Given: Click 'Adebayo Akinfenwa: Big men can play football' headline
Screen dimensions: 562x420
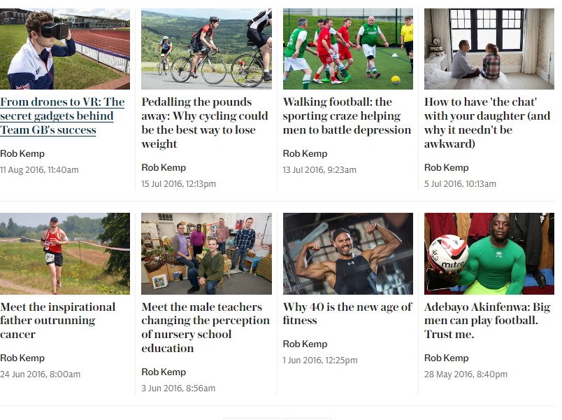Looking at the screenshot, I should click(487, 321).
